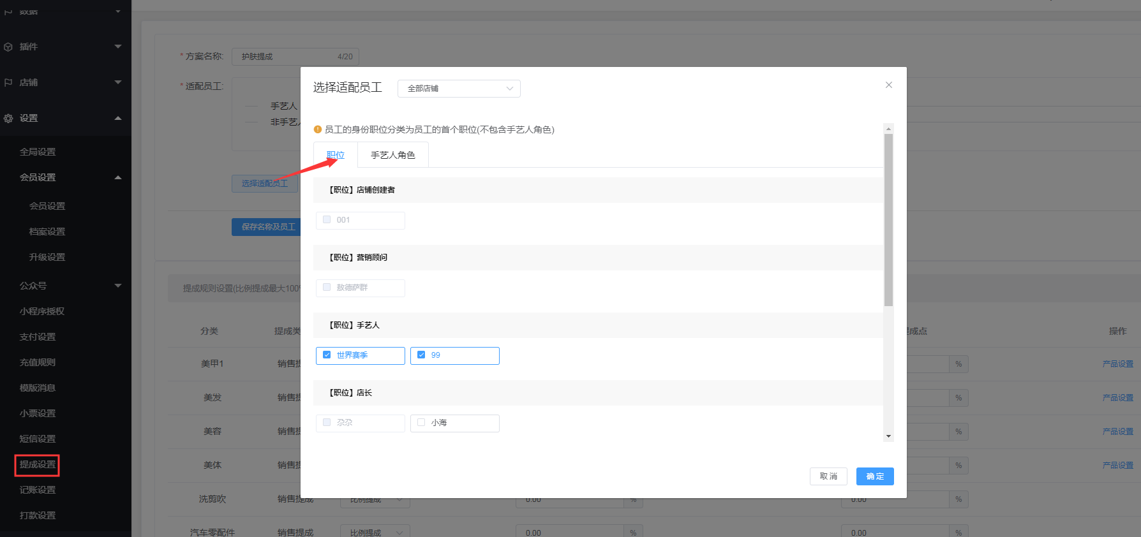This screenshot has width=1141, height=537.
Task: Collapse the 设置 sidebar menu
Action: 118,118
